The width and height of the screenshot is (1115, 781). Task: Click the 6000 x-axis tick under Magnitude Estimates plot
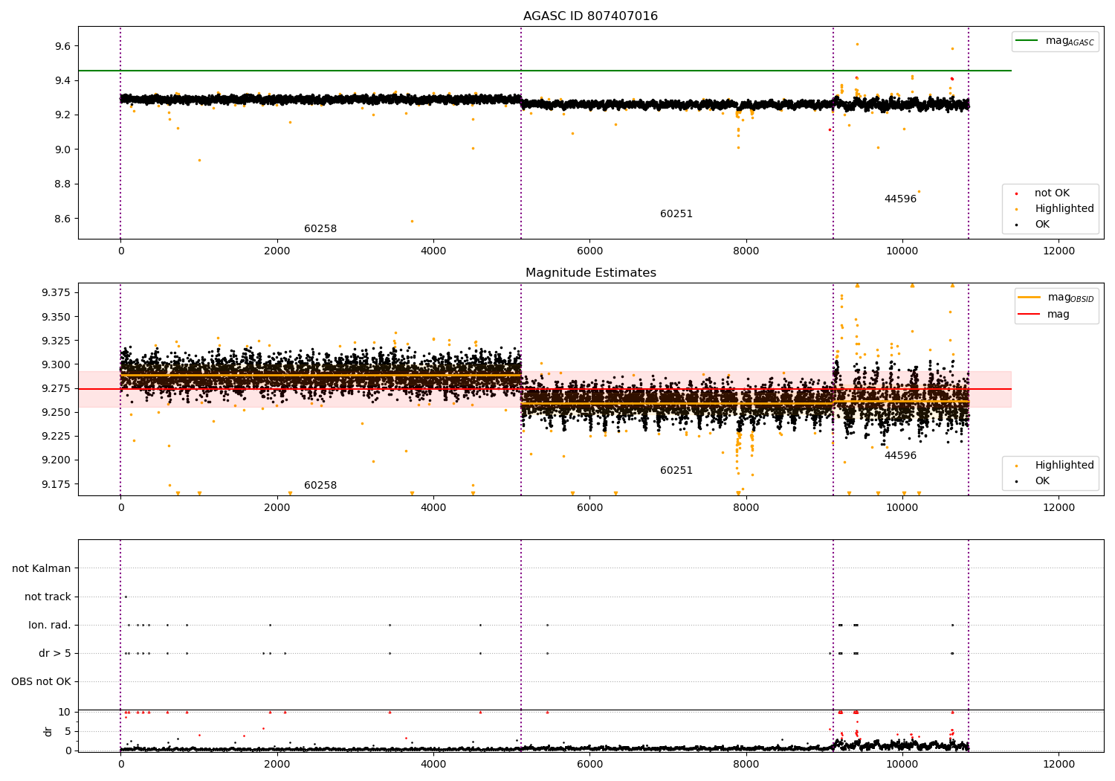589,508
